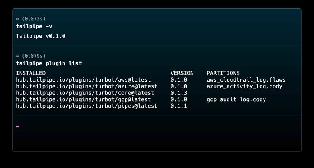The height and width of the screenshot is (168, 314).
Task: Open the turbot/gcp@latest plugin URL
Action: [x=83, y=100]
